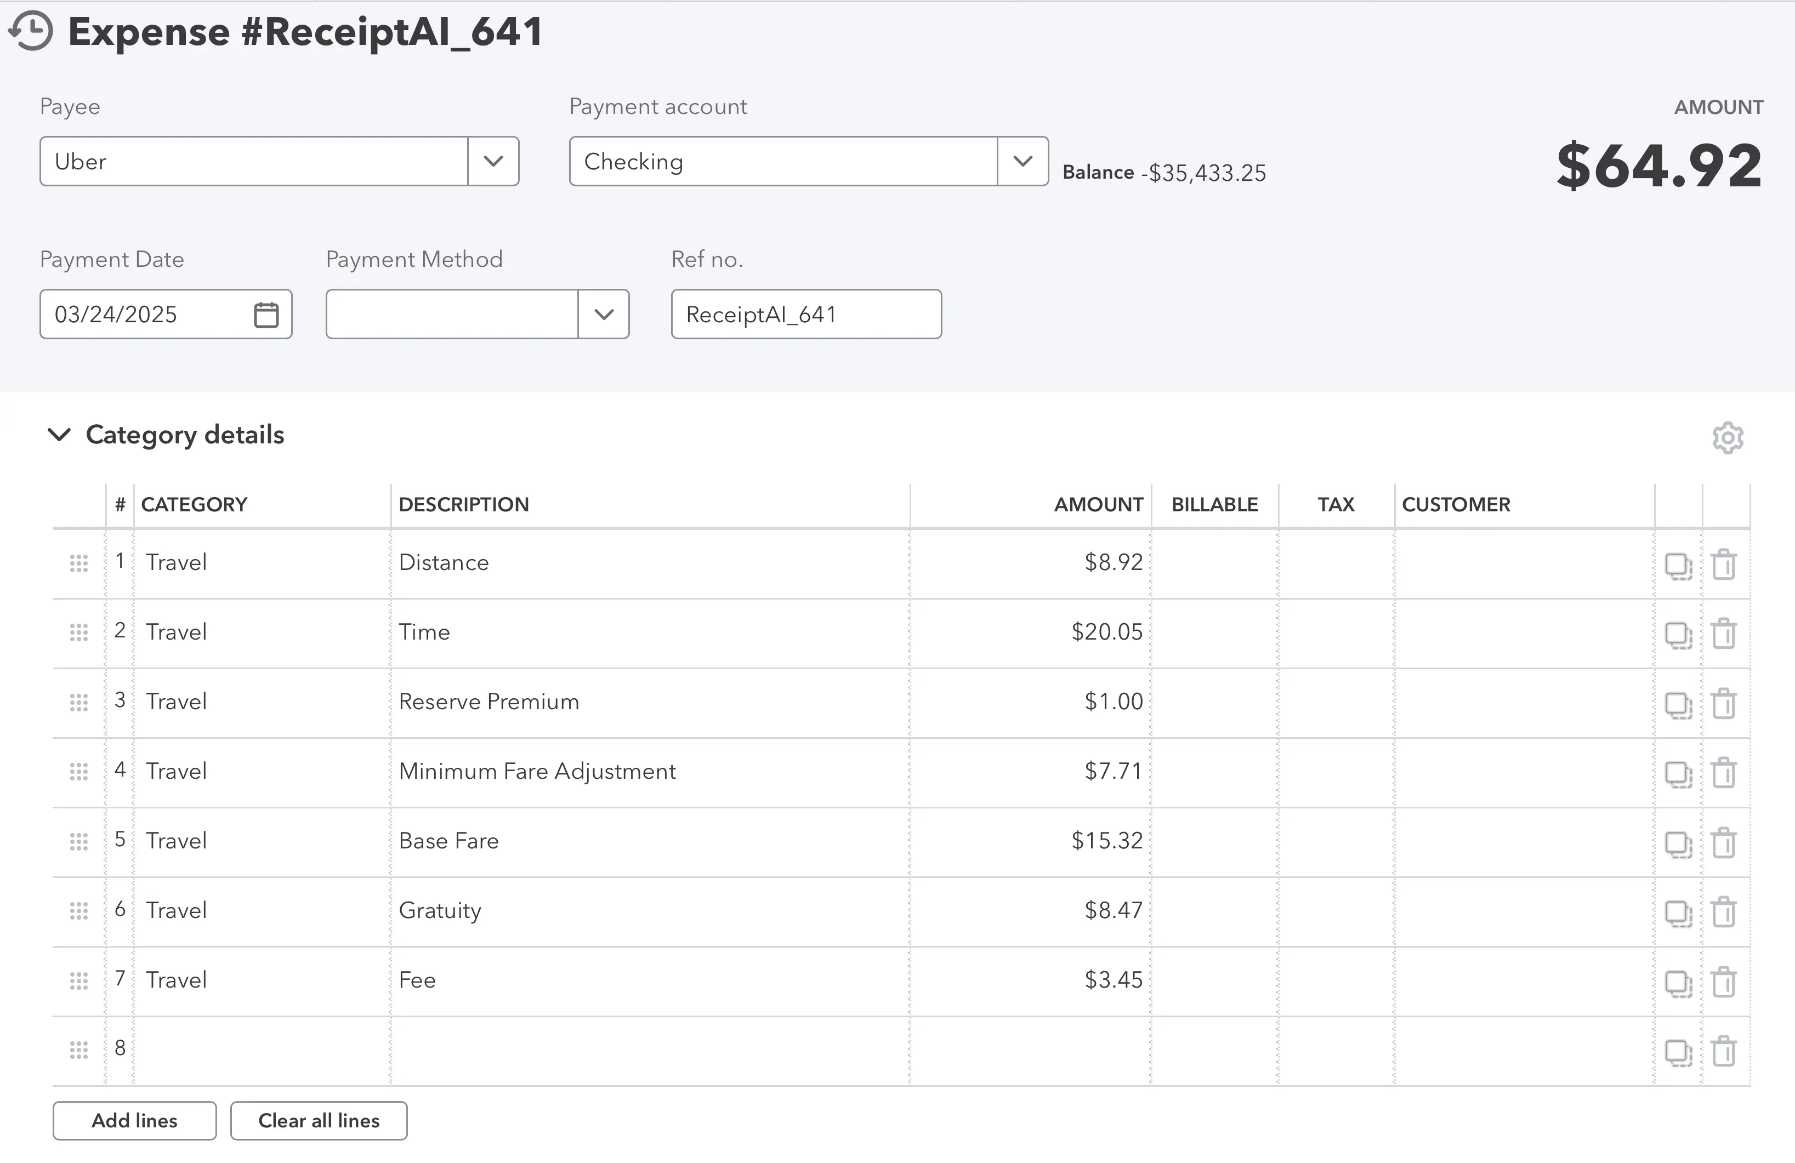Image resolution: width=1795 pixels, height=1163 pixels.
Task: Grab the drag handle of line 5
Action: (78, 841)
